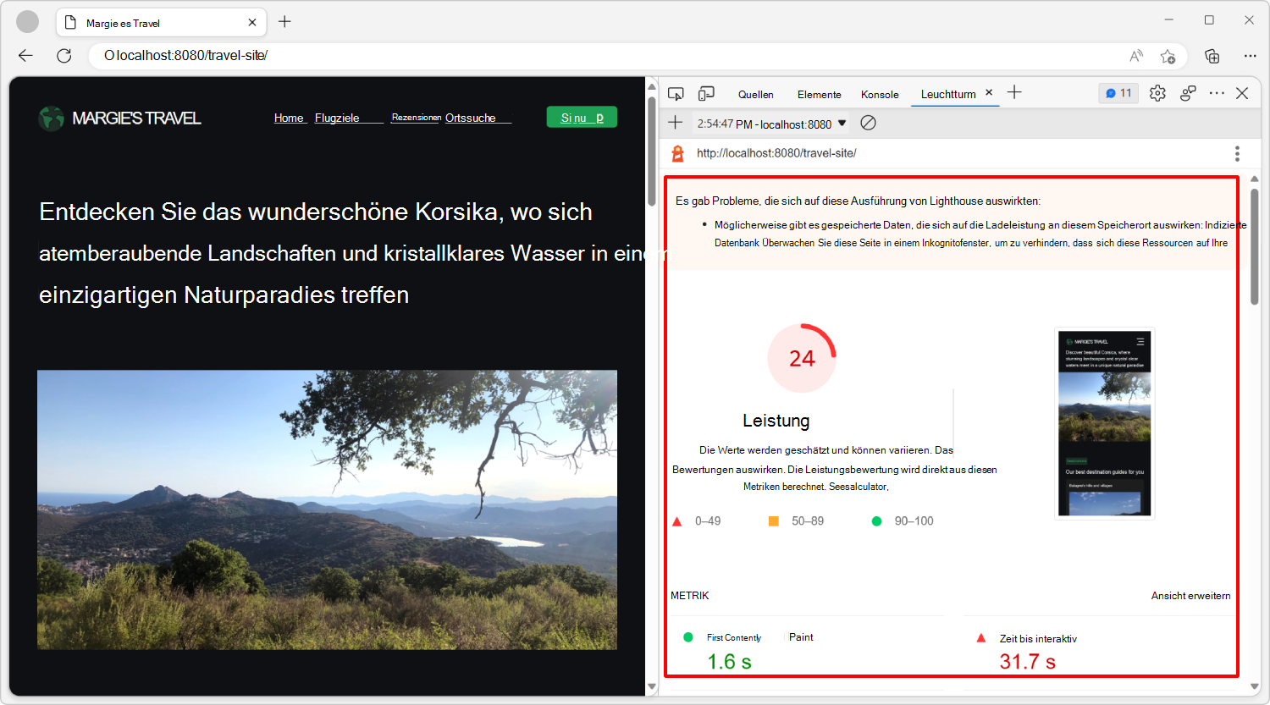The width and height of the screenshot is (1270, 705).
Task: Reload the page with the browser refresh button
Action: pos(64,55)
